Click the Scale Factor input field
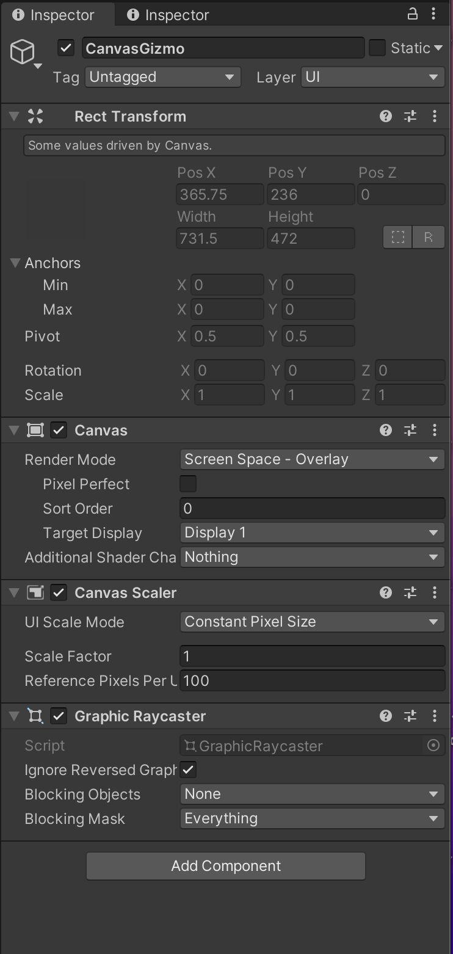453x954 pixels. (x=312, y=656)
